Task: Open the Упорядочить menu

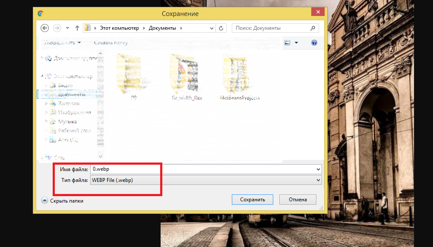Action: 62,43
